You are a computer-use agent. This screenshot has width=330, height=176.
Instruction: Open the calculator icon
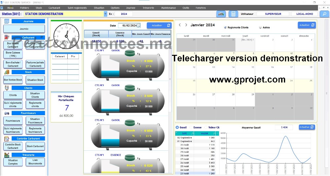coord(233,14)
